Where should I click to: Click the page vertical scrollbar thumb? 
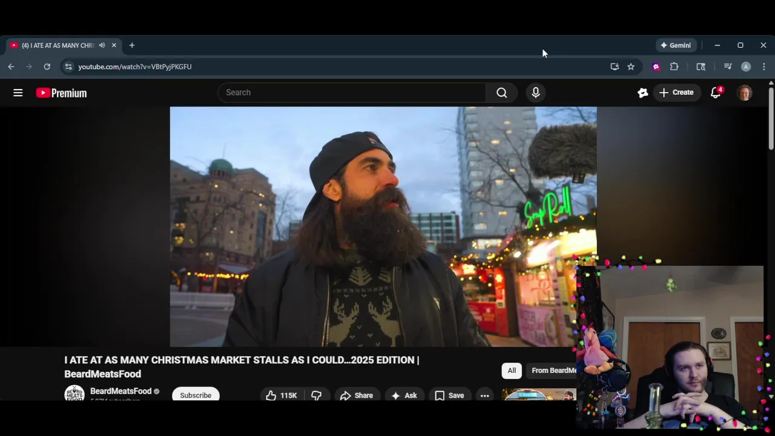(771, 118)
